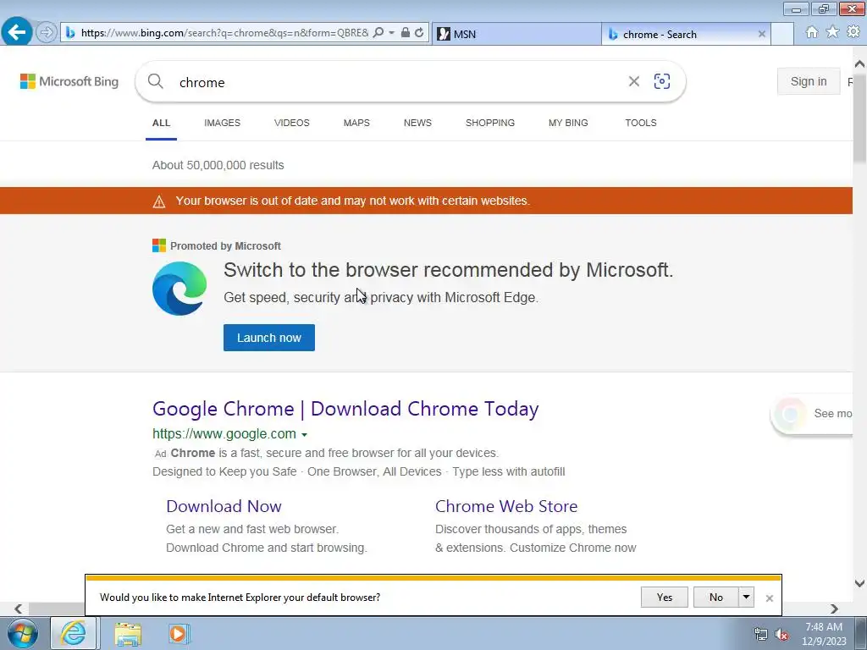The image size is (867, 650).
Task: Open the address bar autocomplete dropdown arrow
Action: pos(391,33)
